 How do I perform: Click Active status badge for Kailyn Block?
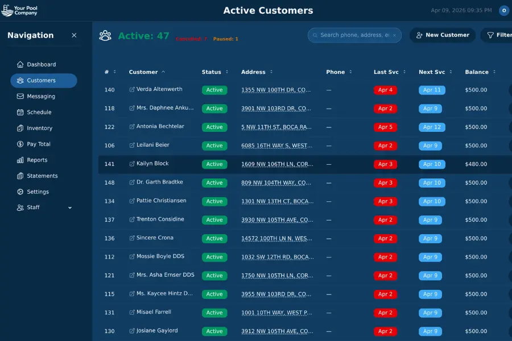pyautogui.click(x=214, y=164)
